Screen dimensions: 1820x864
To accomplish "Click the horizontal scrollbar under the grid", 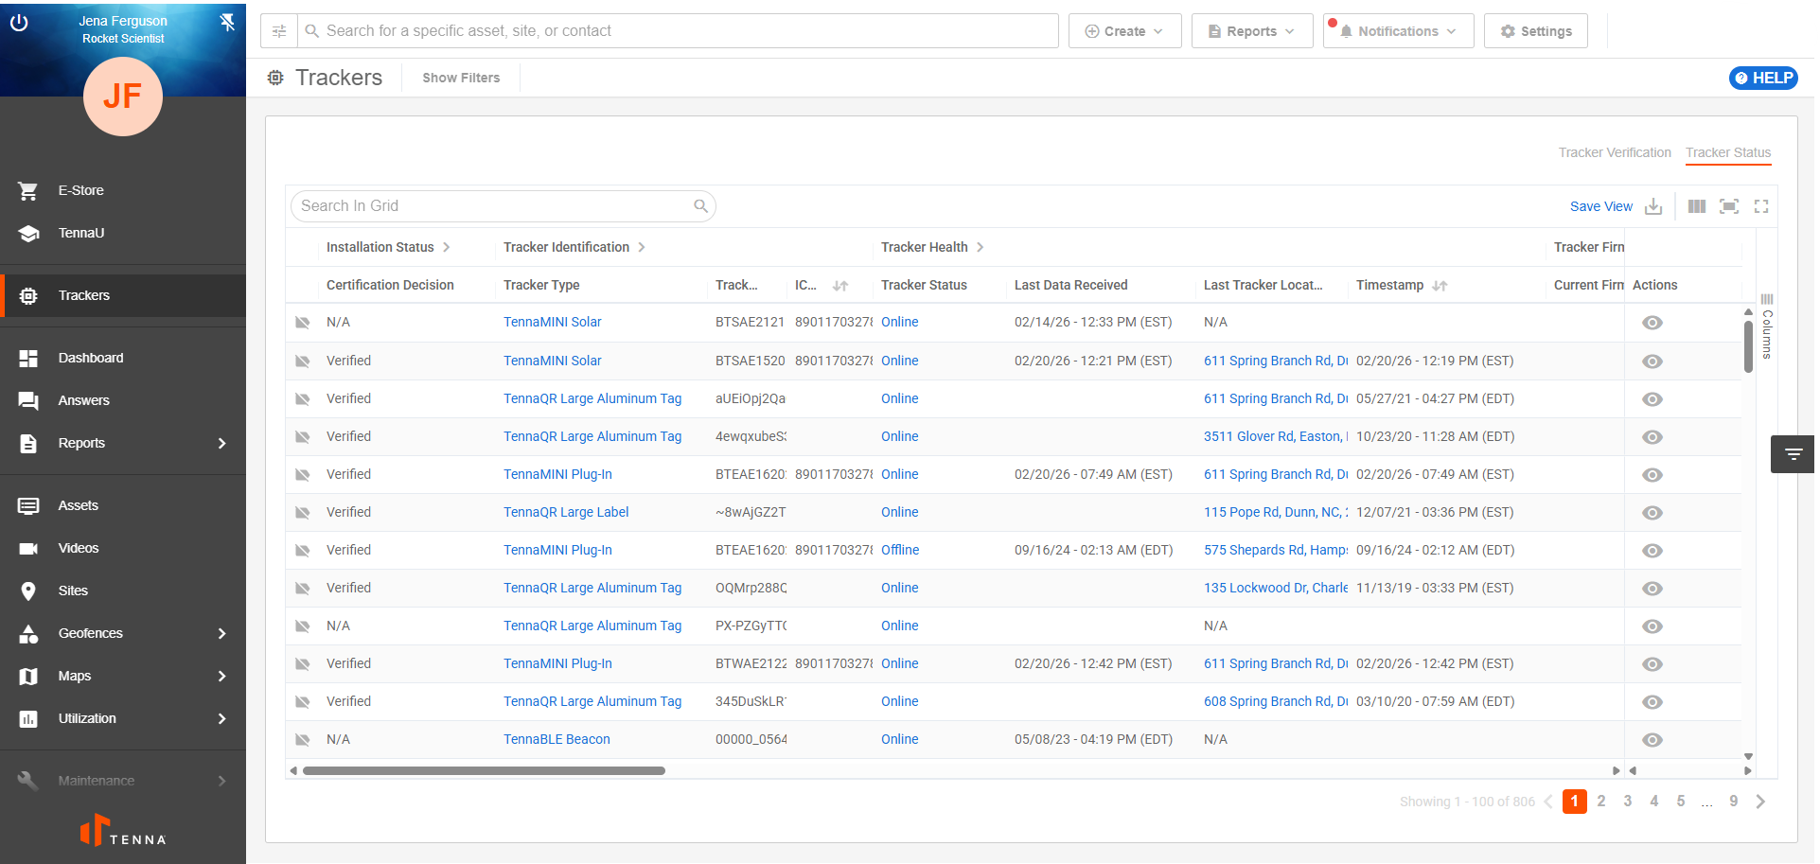I will (484, 770).
